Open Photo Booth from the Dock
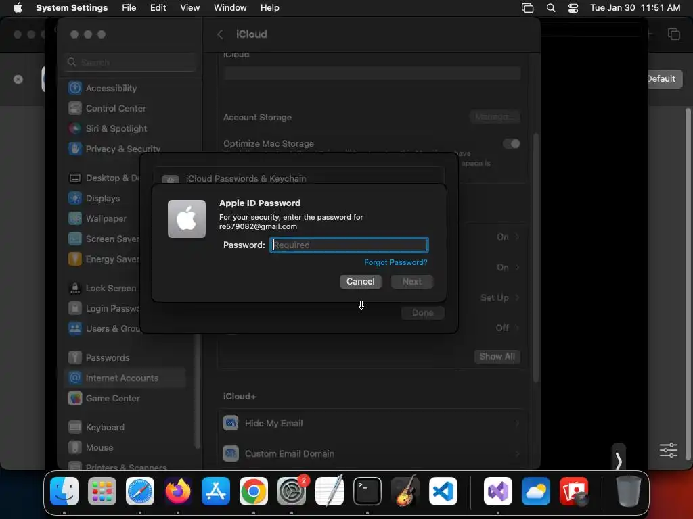 click(574, 491)
